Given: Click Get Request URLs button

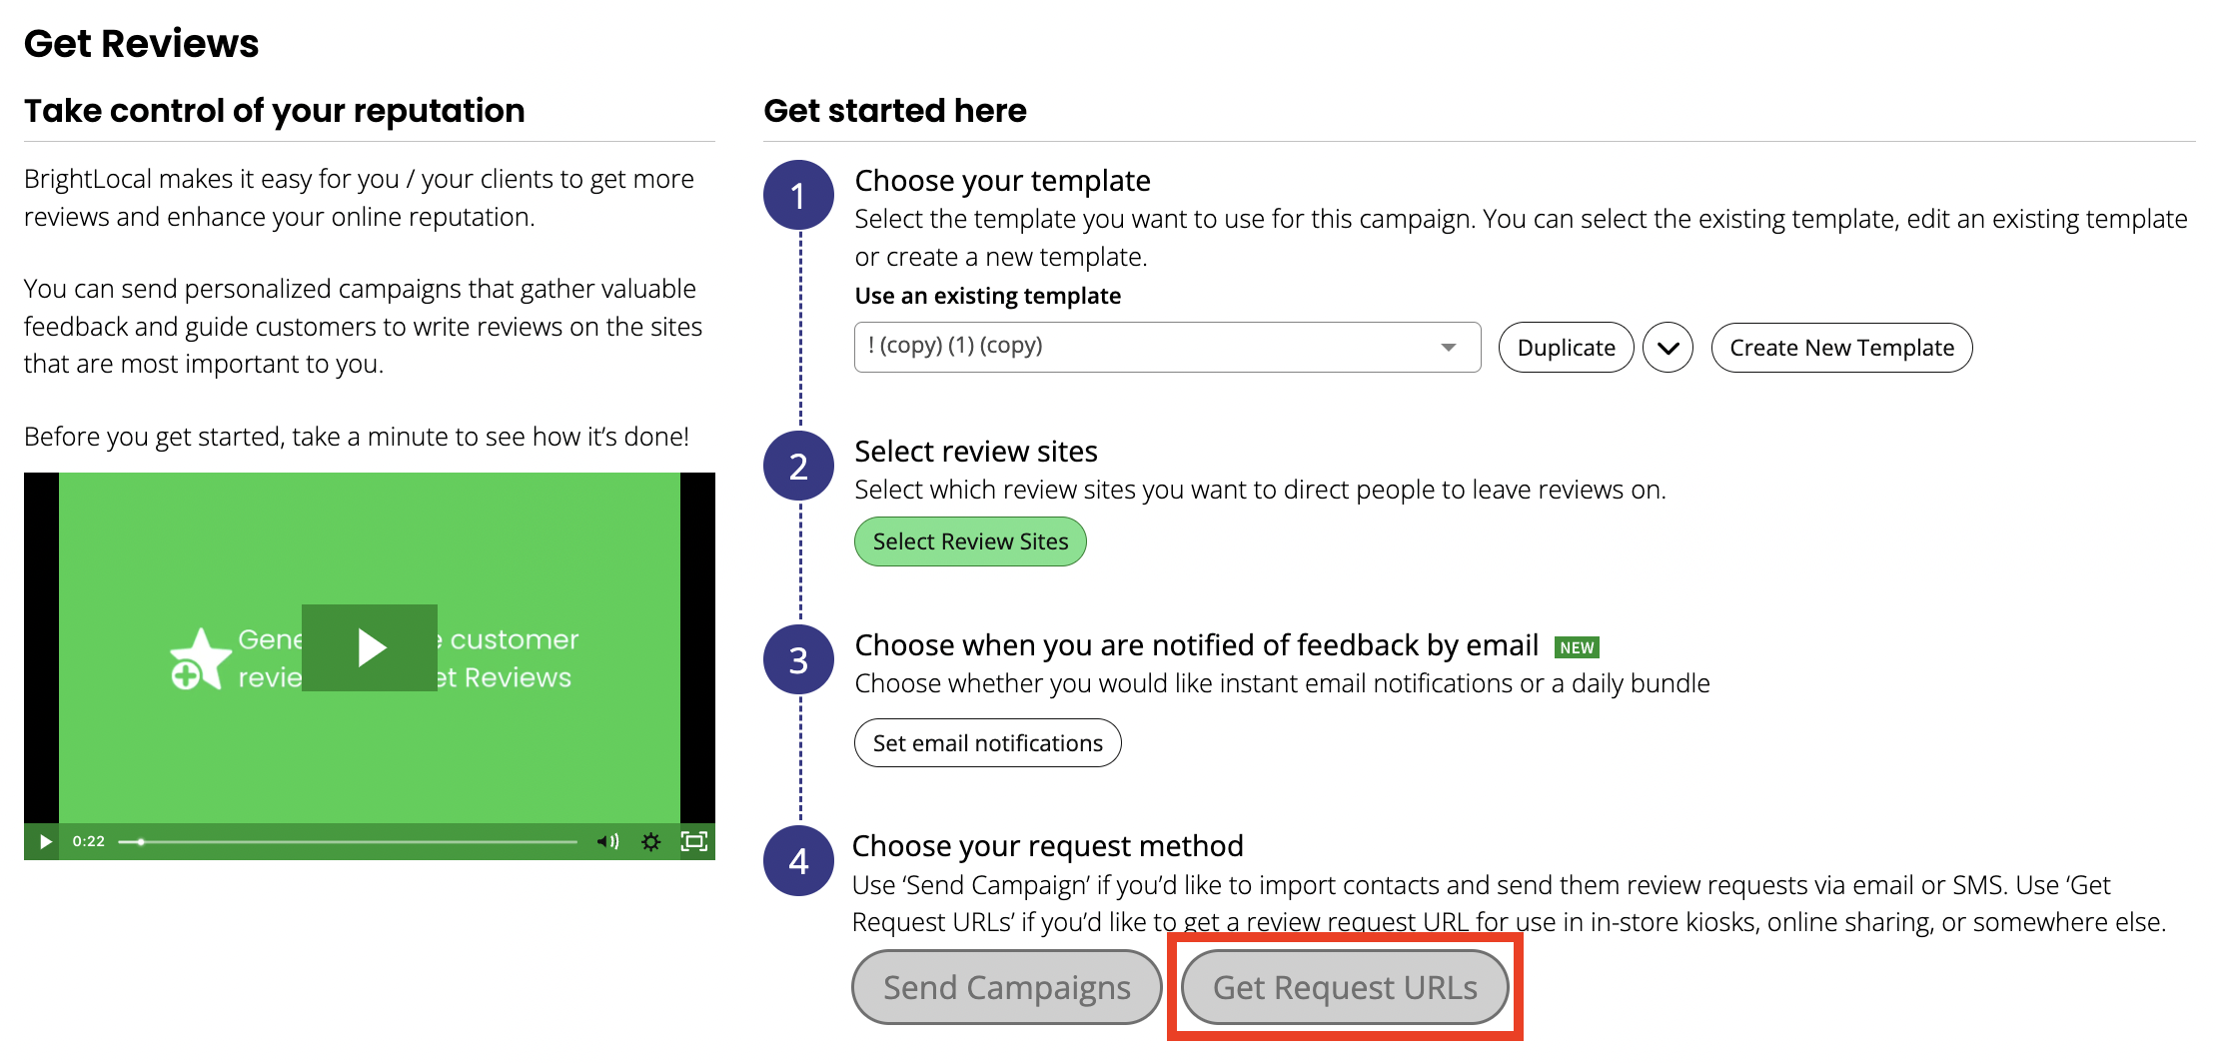Looking at the screenshot, I should pos(1345,987).
